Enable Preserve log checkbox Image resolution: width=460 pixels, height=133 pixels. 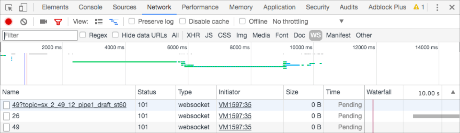click(x=132, y=21)
